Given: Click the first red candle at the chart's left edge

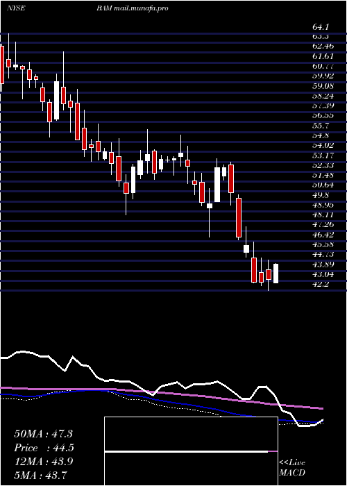Looking at the screenshot, I should tap(2, 65).
